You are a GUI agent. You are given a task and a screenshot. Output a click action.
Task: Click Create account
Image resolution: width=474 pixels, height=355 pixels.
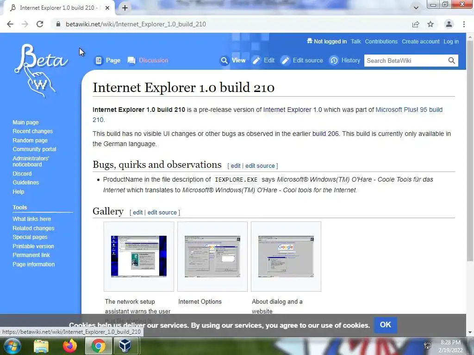coord(420,42)
